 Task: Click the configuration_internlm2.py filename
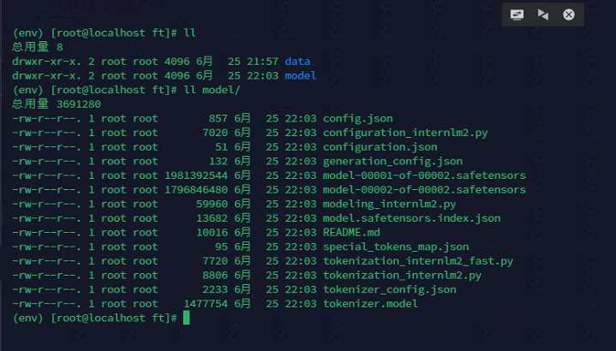tap(405, 133)
